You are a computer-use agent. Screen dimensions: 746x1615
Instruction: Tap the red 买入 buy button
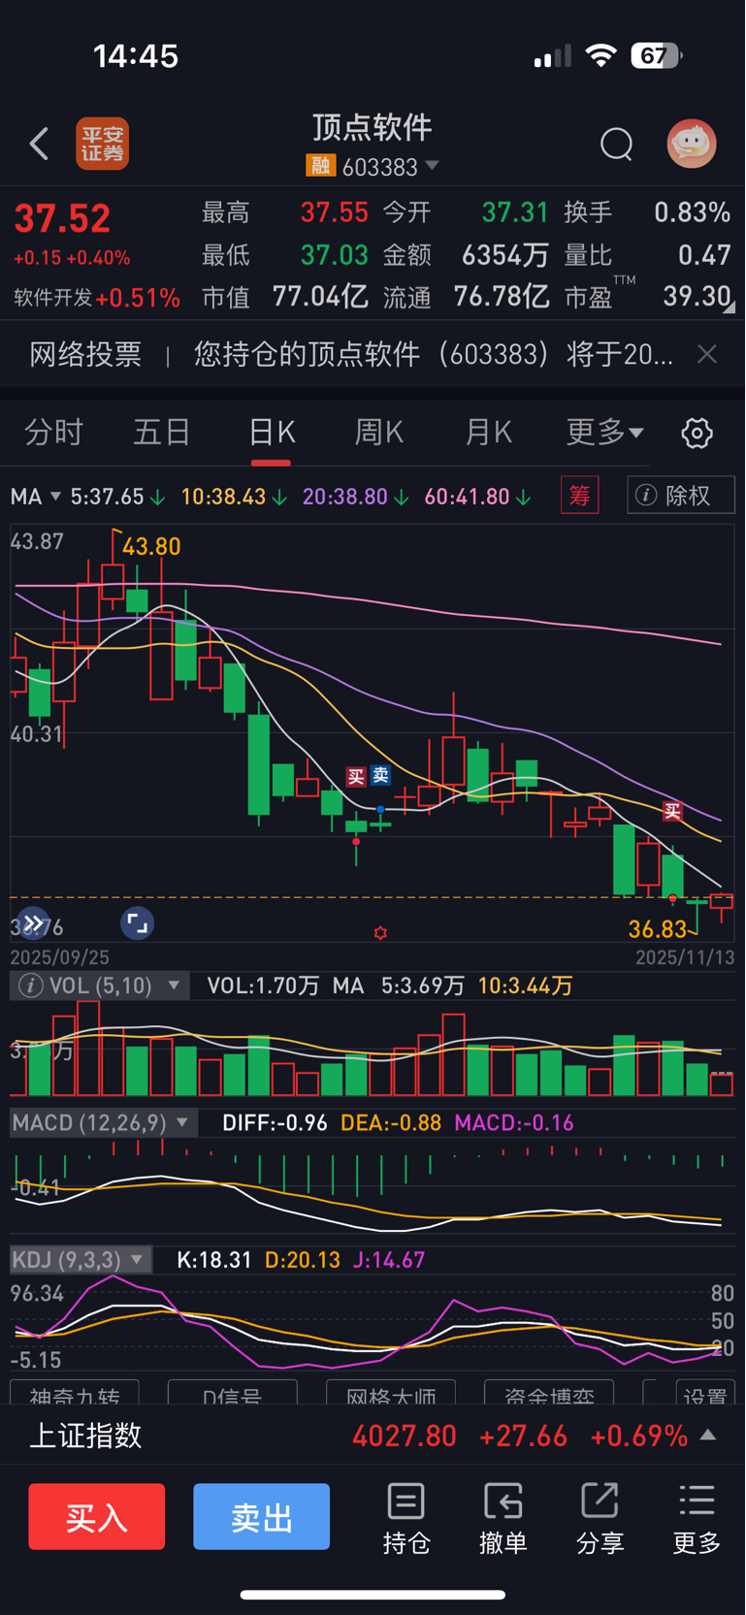coord(96,1516)
